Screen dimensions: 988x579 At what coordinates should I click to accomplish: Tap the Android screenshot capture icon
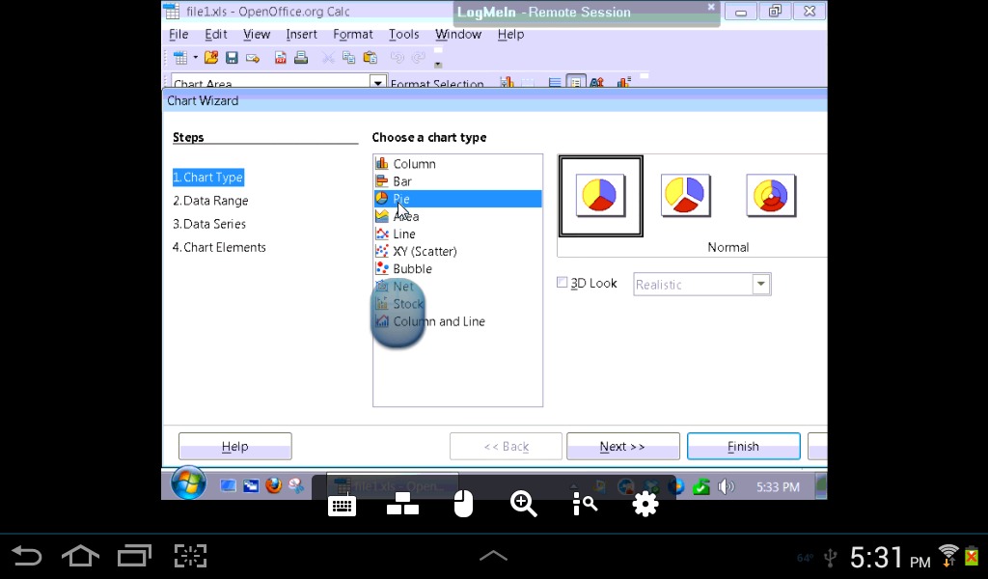(x=190, y=556)
